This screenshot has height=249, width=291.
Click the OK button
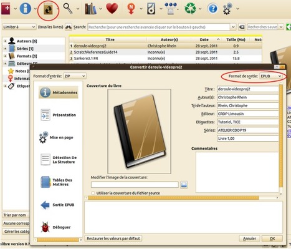pyautogui.click(x=272, y=238)
